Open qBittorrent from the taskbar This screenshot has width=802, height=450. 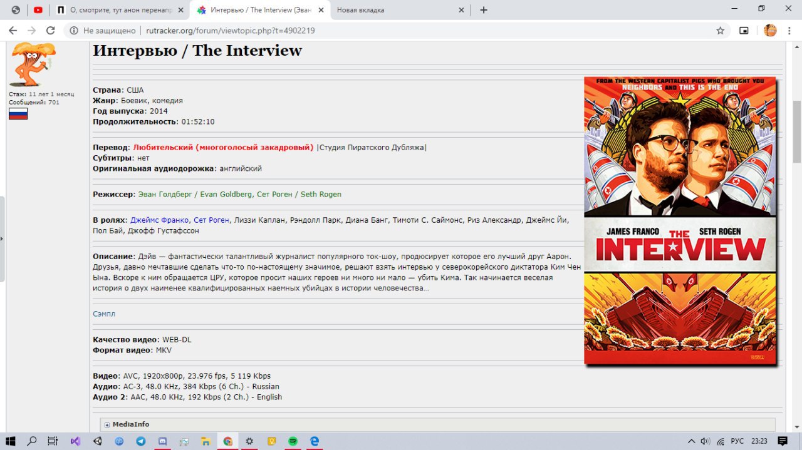(x=119, y=441)
